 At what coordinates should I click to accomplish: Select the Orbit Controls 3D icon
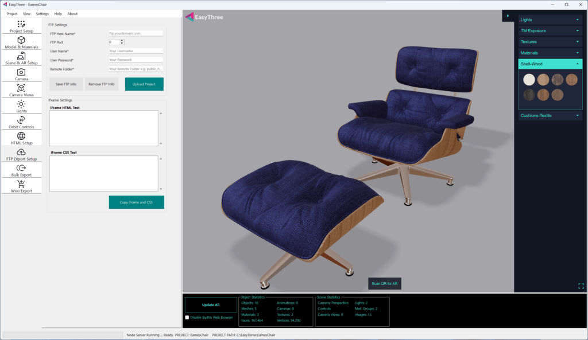point(21,120)
